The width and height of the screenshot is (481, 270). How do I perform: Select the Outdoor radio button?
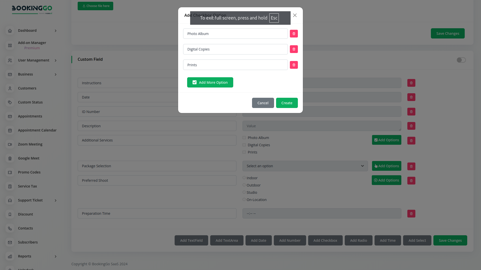(244, 185)
